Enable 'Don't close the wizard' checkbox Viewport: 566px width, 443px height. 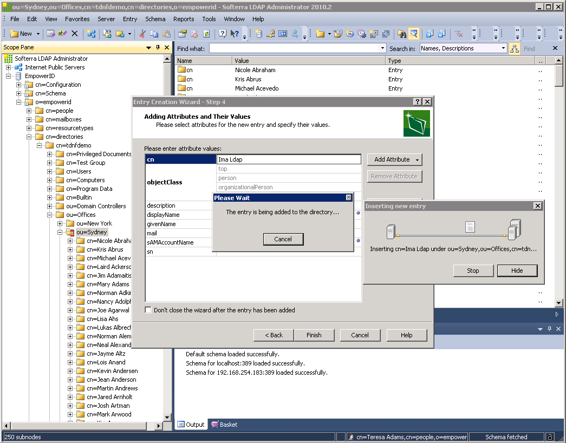point(148,310)
